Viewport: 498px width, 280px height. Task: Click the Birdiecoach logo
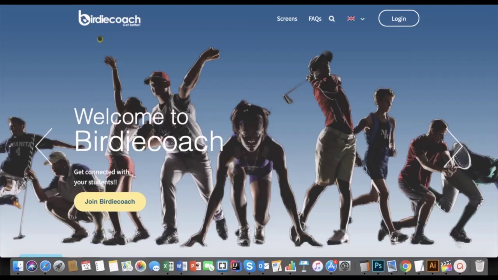109,18
